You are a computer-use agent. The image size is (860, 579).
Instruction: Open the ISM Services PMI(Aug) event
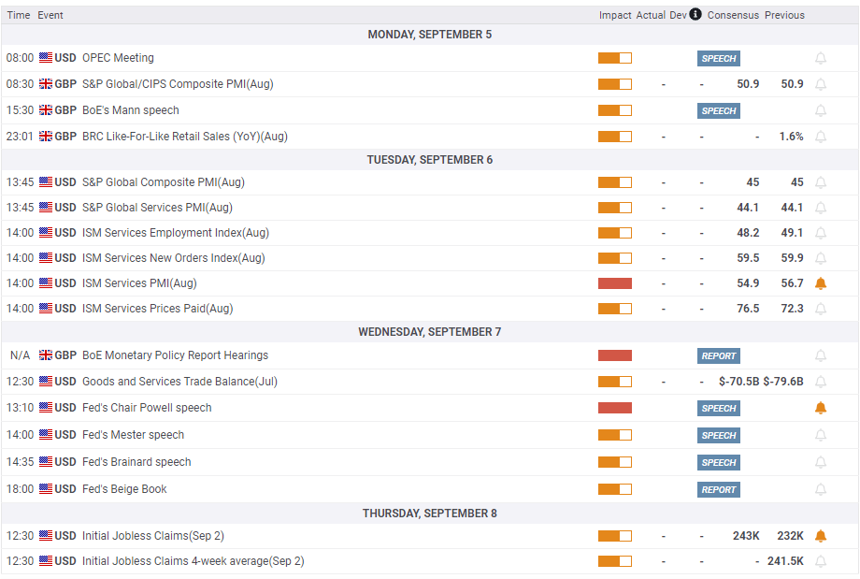point(139,283)
